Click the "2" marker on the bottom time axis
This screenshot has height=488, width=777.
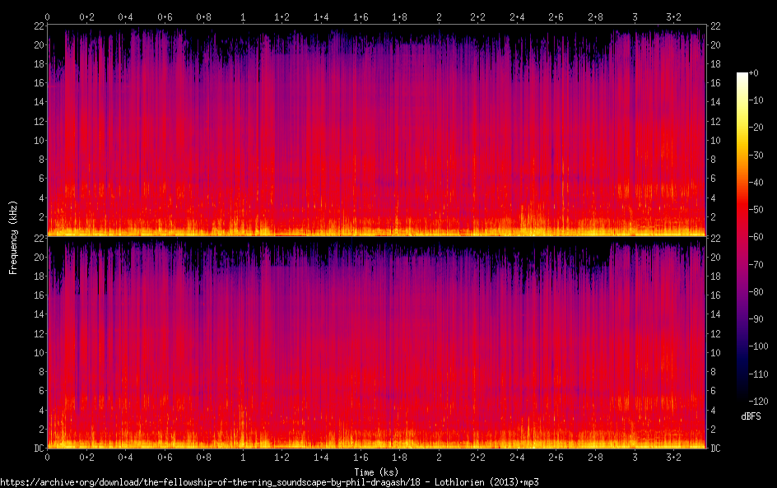pos(439,458)
